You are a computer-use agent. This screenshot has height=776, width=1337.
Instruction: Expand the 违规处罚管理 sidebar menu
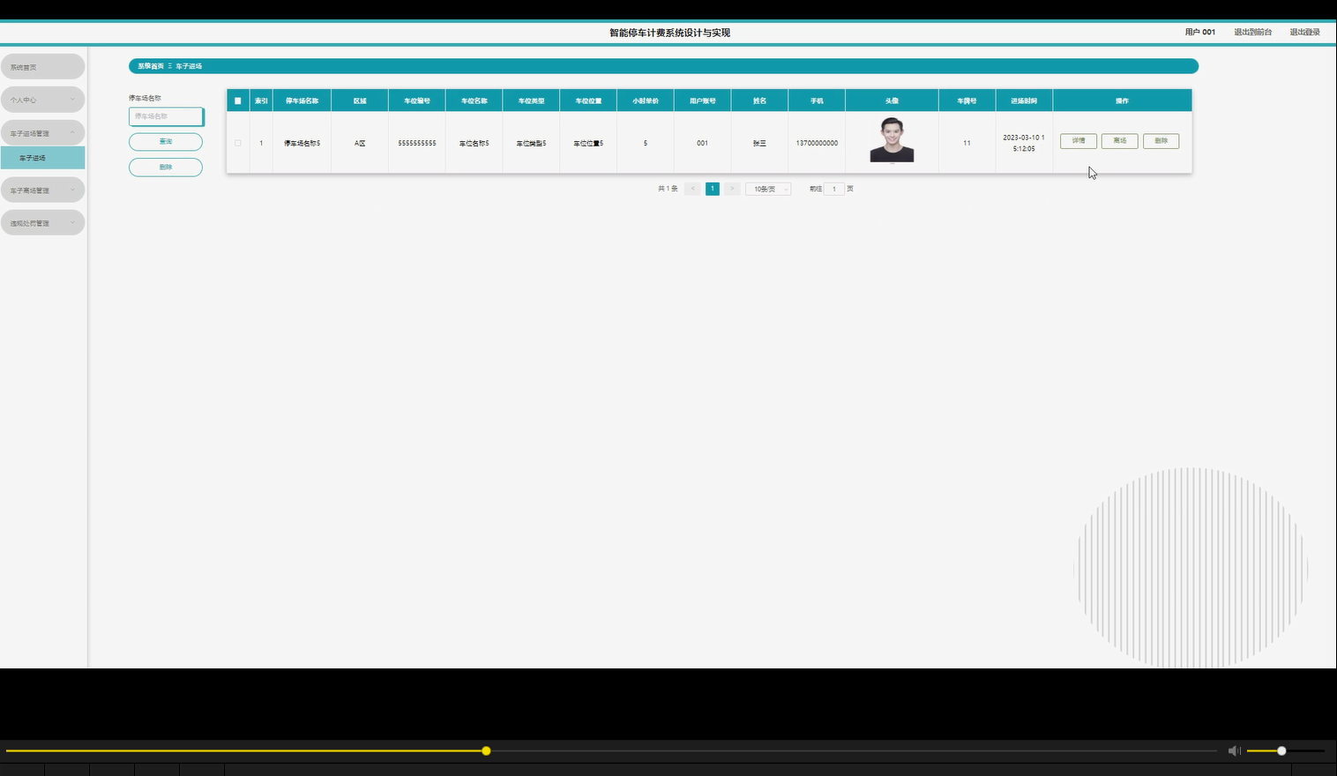click(42, 223)
